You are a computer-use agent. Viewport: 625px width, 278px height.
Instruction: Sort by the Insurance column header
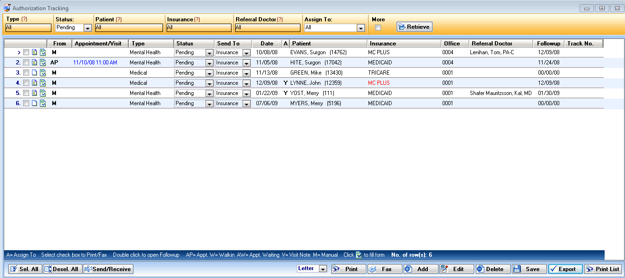pos(404,44)
